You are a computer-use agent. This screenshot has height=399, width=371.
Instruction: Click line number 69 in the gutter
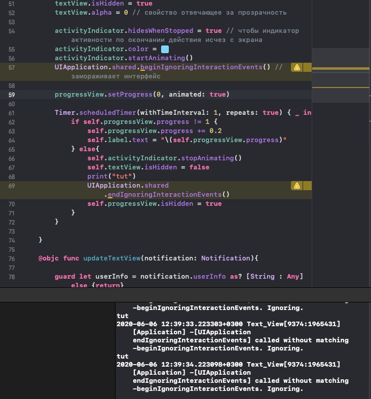point(12,186)
